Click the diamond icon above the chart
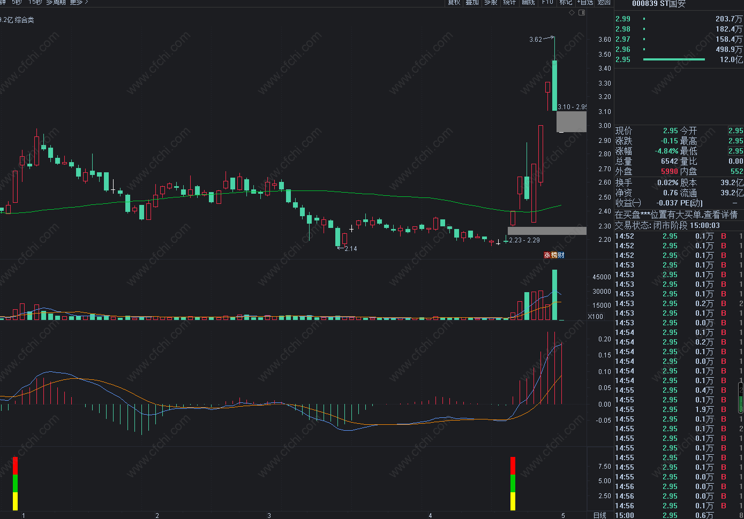This screenshot has height=519, width=744. [572, 13]
